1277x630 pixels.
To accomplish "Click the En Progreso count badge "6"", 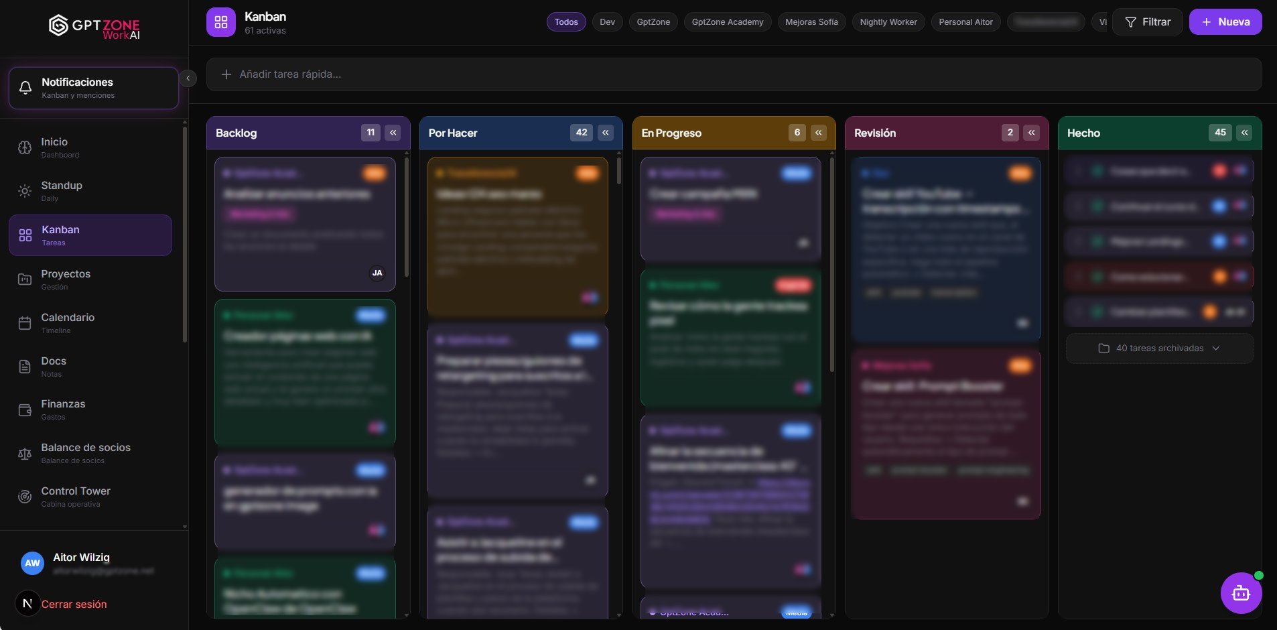I will tap(797, 133).
